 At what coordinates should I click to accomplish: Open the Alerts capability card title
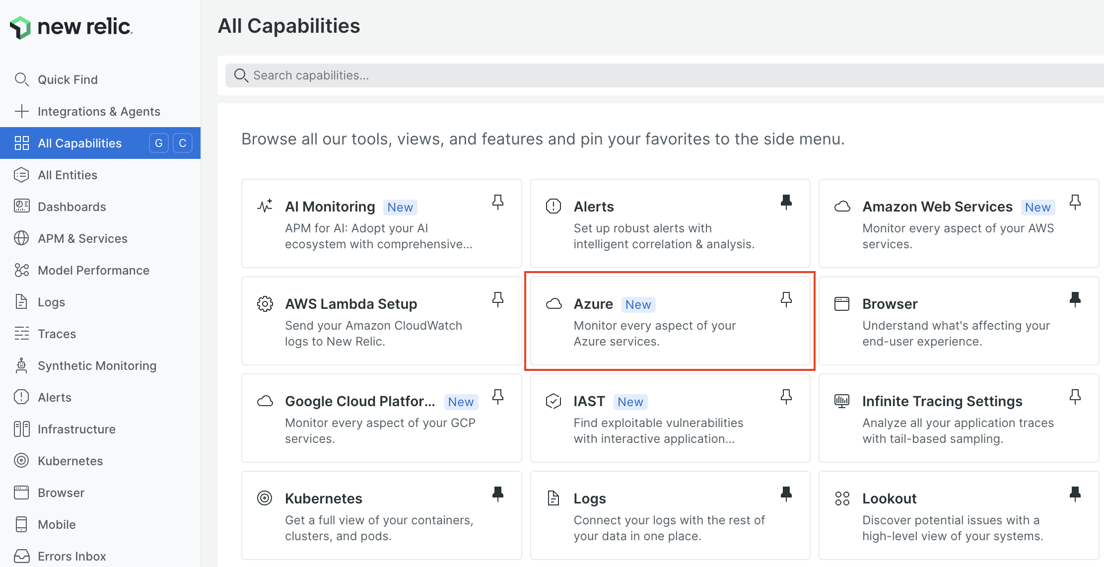(594, 207)
